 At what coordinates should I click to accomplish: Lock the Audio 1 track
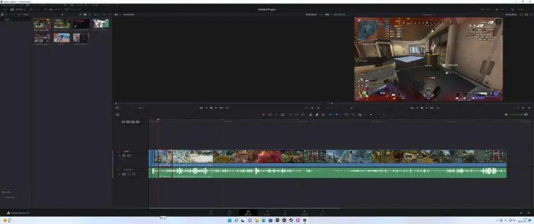(119, 174)
